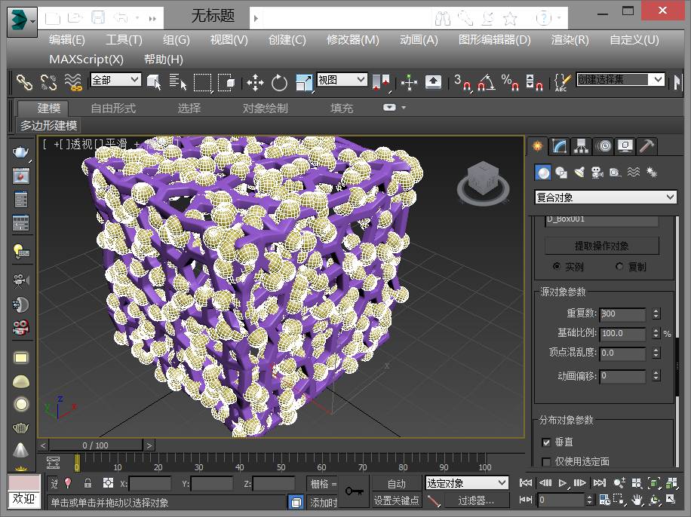Click the 多边形建模 panel button
Image resolution: width=691 pixels, height=517 pixels.
coord(48,126)
